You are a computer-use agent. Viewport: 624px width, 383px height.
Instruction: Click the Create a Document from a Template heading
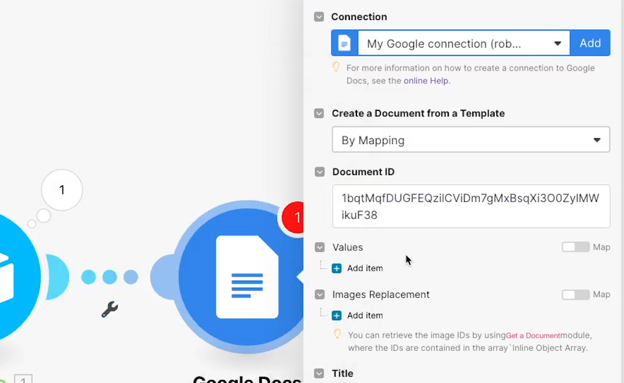[418, 113]
